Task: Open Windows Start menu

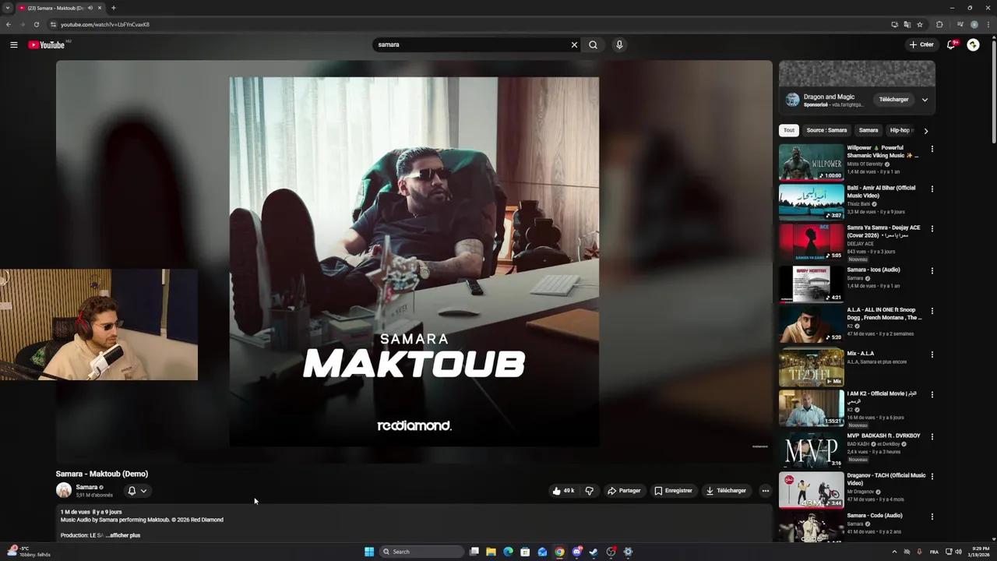Action: [369, 552]
